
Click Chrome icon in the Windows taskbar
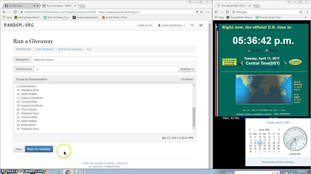click(68, 172)
